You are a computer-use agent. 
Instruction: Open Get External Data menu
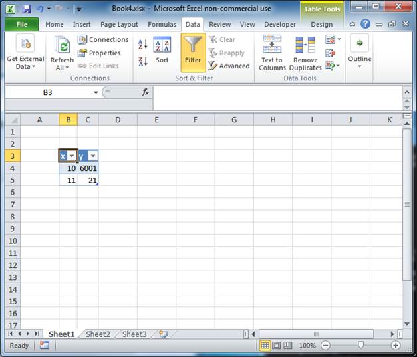tap(25, 53)
